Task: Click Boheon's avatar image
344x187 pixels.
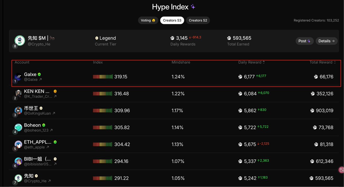Action: click(x=18, y=127)
